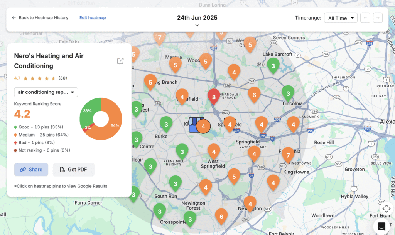Click the green 3 pin at Keene Mill Heights

182,152
